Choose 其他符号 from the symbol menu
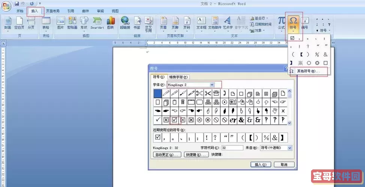365x187 pixels. [x=308, y=71]
